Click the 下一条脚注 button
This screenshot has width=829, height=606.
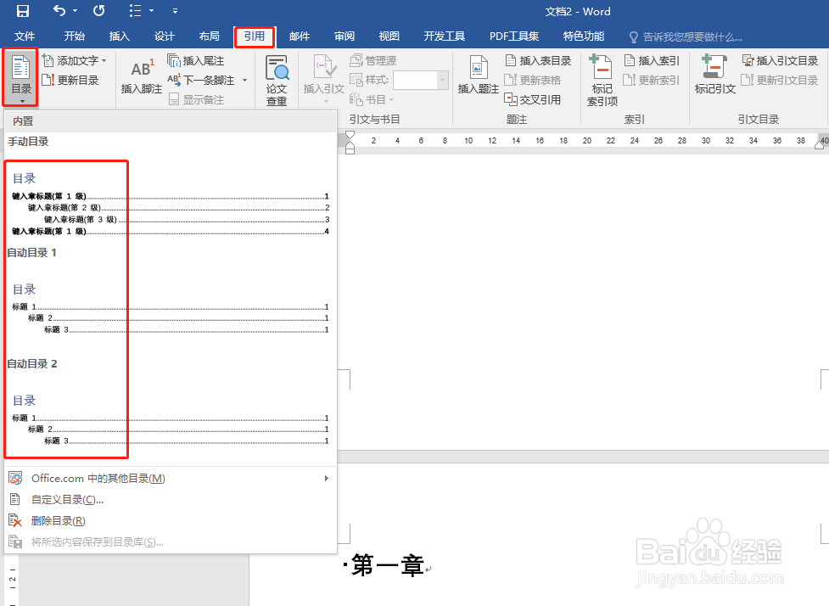201,81
